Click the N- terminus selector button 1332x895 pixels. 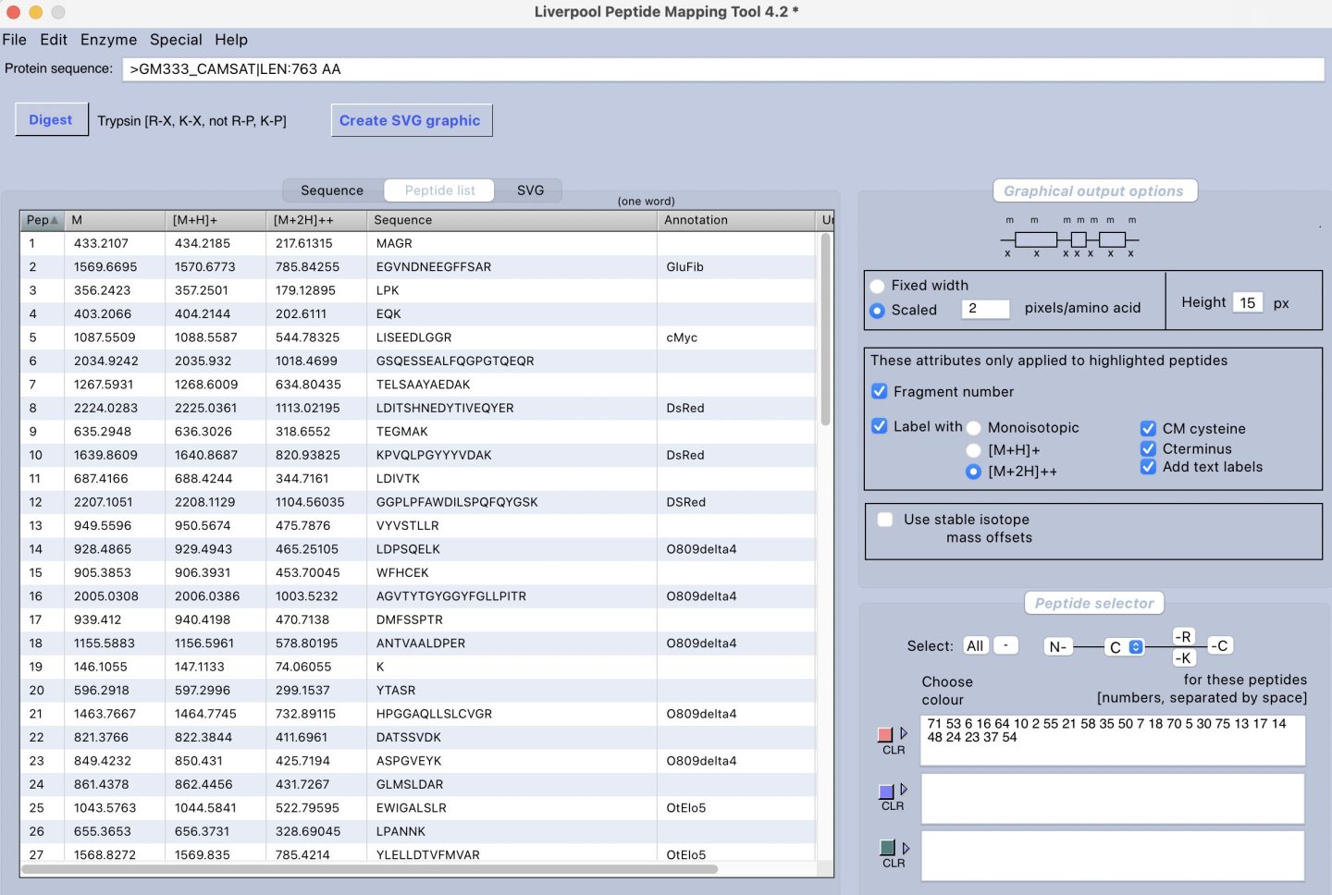pyautogui.click(x=1058, y=647)
